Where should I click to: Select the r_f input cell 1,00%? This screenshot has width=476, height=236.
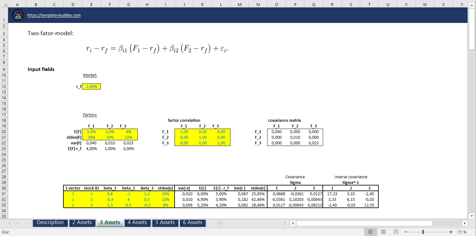(91, 87)
